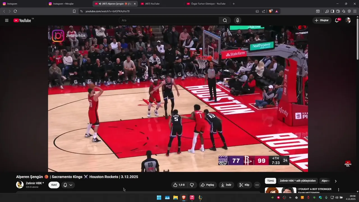Open the Brave Wallet icon
This screenshot has width=359, height=202.
coord(338,11)
